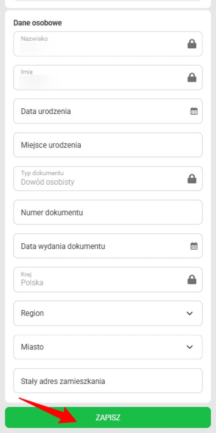Click the lock icon on the Nazwisko field
Viewport: 216px width, 433px height.
[x=192, y=44]
